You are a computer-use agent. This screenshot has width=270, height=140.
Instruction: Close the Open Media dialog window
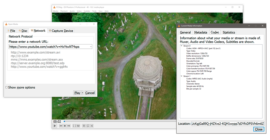click(94, 24)
